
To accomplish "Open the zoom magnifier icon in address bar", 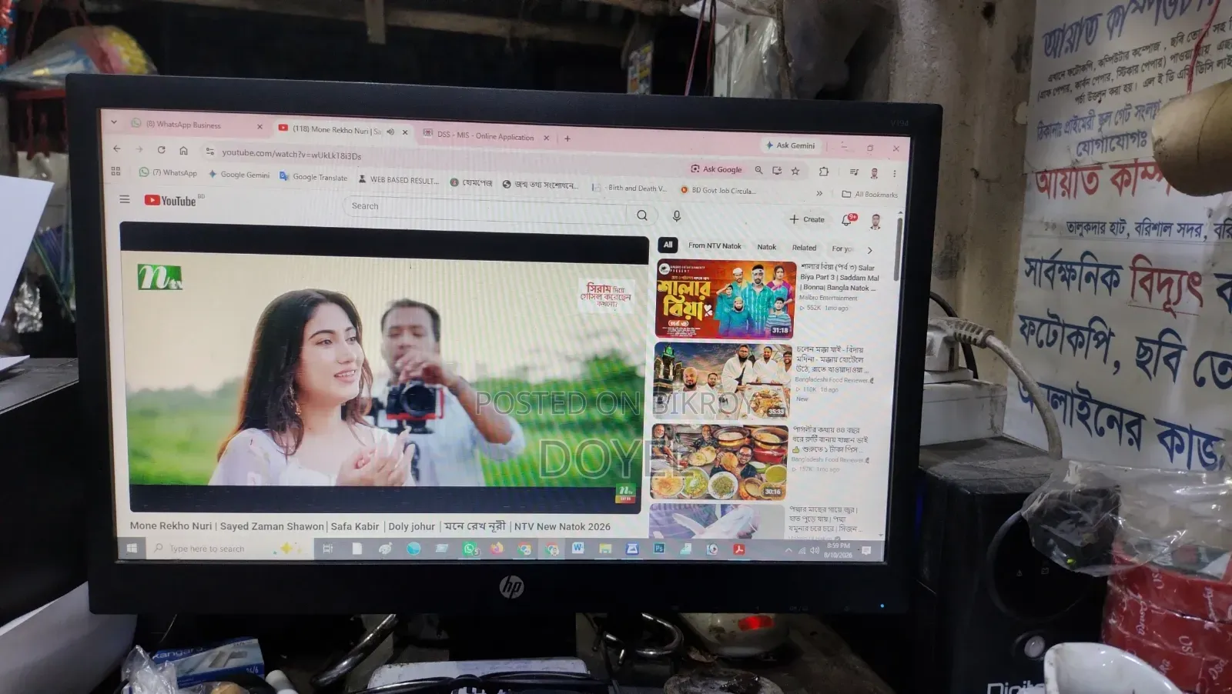I will 758,170.
